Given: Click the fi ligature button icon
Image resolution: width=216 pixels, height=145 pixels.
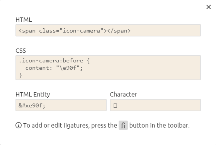Looking at the screenshot, I should click(x=123, y=125).
